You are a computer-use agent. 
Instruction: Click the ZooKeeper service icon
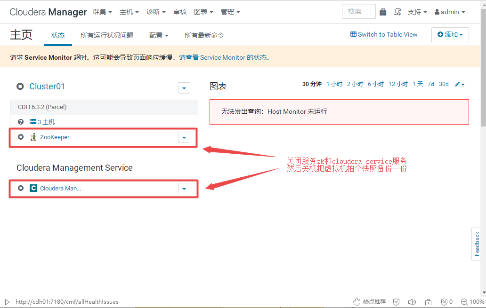coord(33,137)
